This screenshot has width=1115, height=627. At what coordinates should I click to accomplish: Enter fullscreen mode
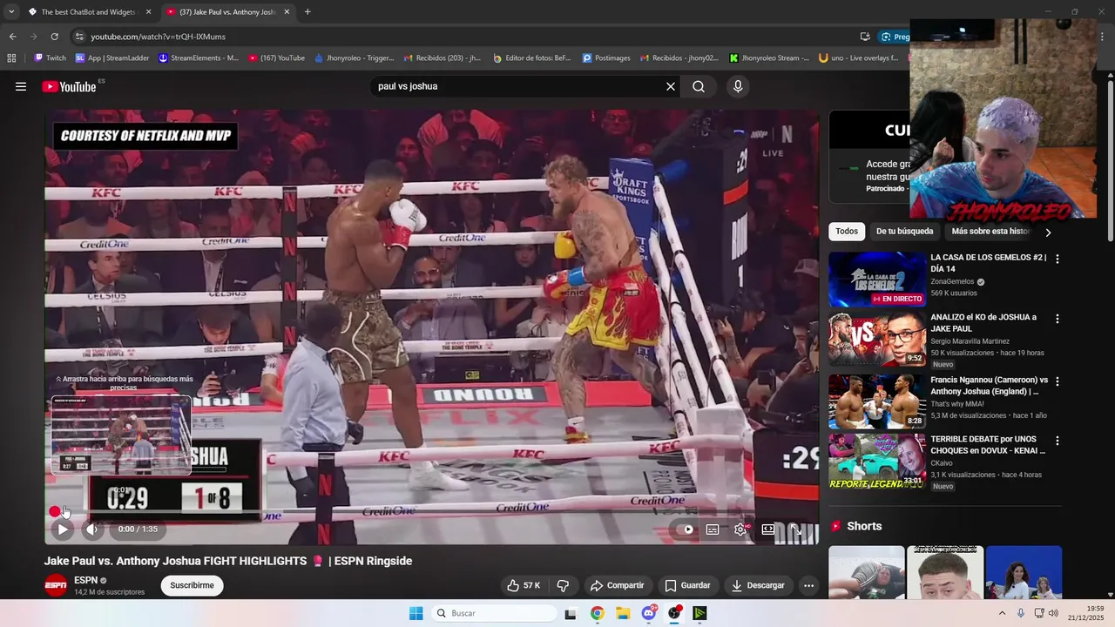pyautogui.click(x=796, y=529)
